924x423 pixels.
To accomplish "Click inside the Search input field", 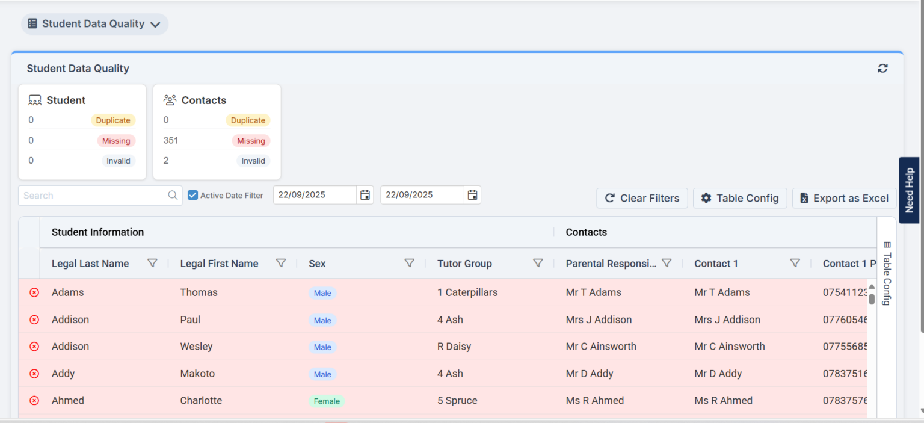I will pos(90,195).
